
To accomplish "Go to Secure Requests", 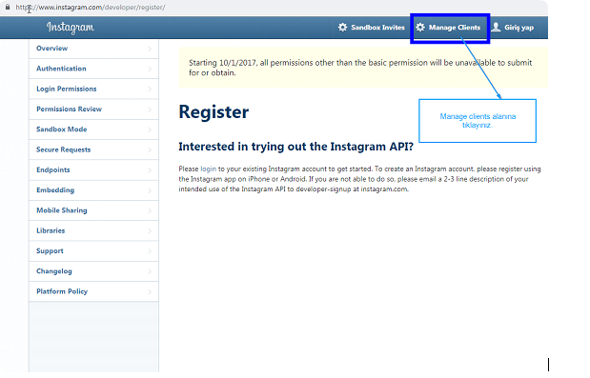I will coord(93,149).
